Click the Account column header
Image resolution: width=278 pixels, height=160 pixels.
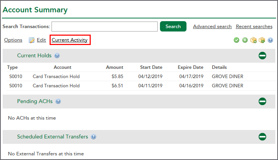point(62,67)
